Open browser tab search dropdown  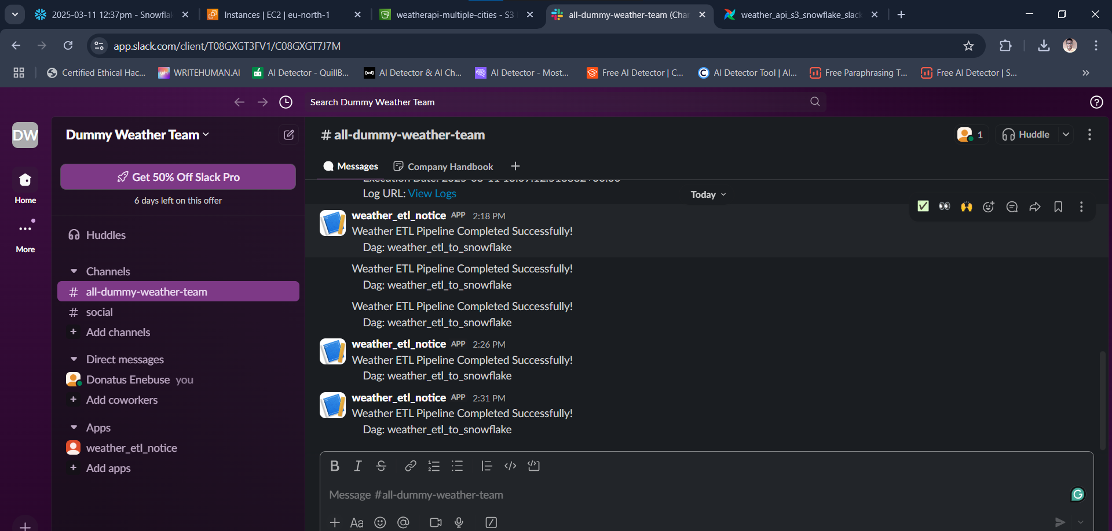pyautogui.click(x=15, y=14)
